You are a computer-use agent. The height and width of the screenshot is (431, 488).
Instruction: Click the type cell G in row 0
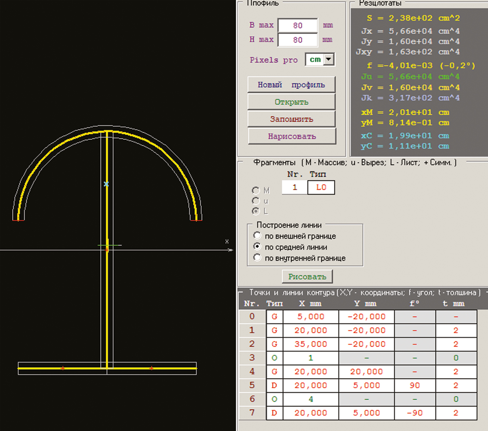[274, 317]
